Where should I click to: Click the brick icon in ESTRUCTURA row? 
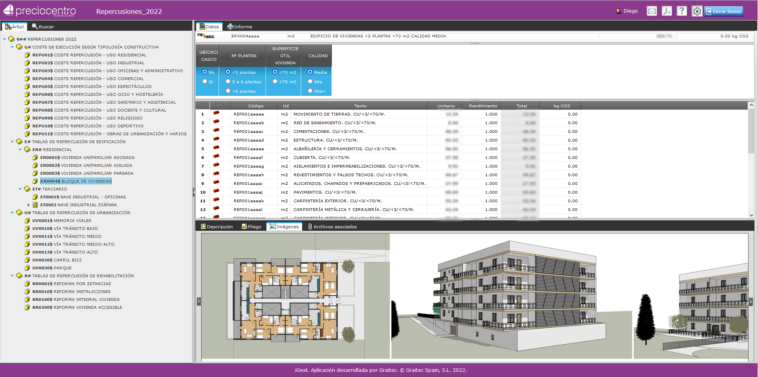click(216, 139)
